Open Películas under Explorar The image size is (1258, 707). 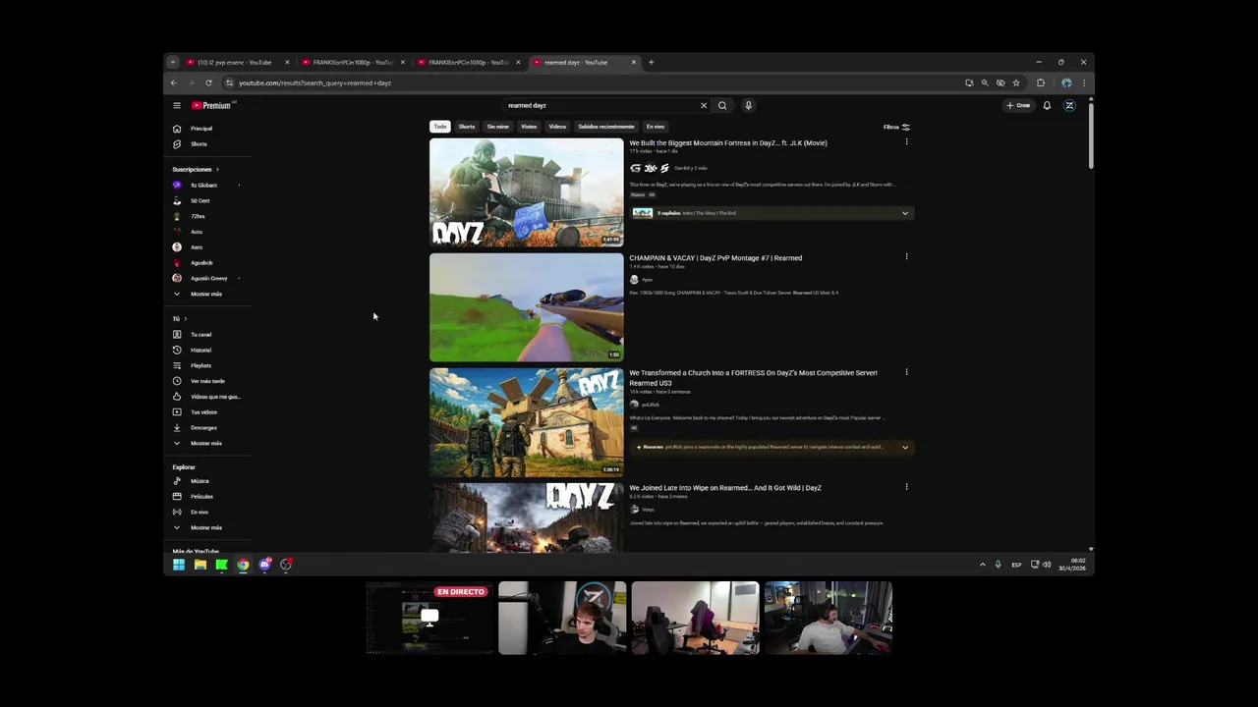(x=201, y=497)
